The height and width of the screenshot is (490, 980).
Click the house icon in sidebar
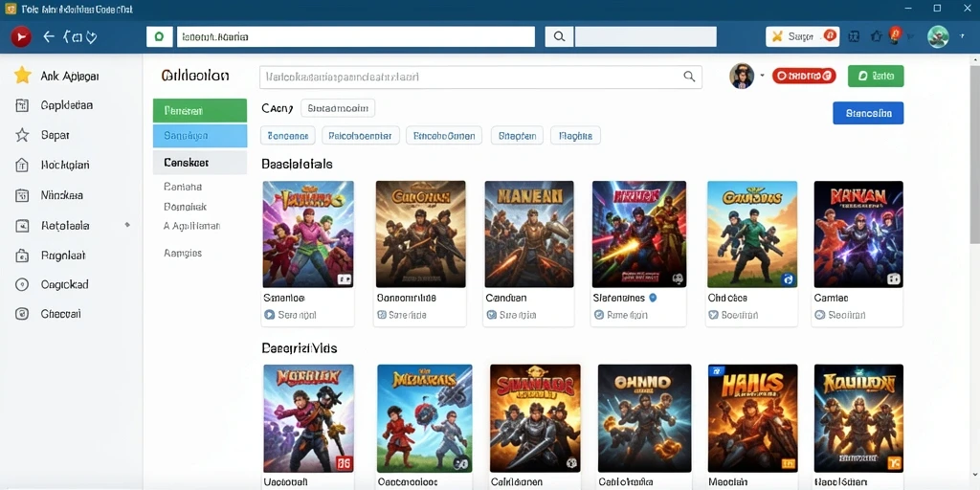click(22, 165)
